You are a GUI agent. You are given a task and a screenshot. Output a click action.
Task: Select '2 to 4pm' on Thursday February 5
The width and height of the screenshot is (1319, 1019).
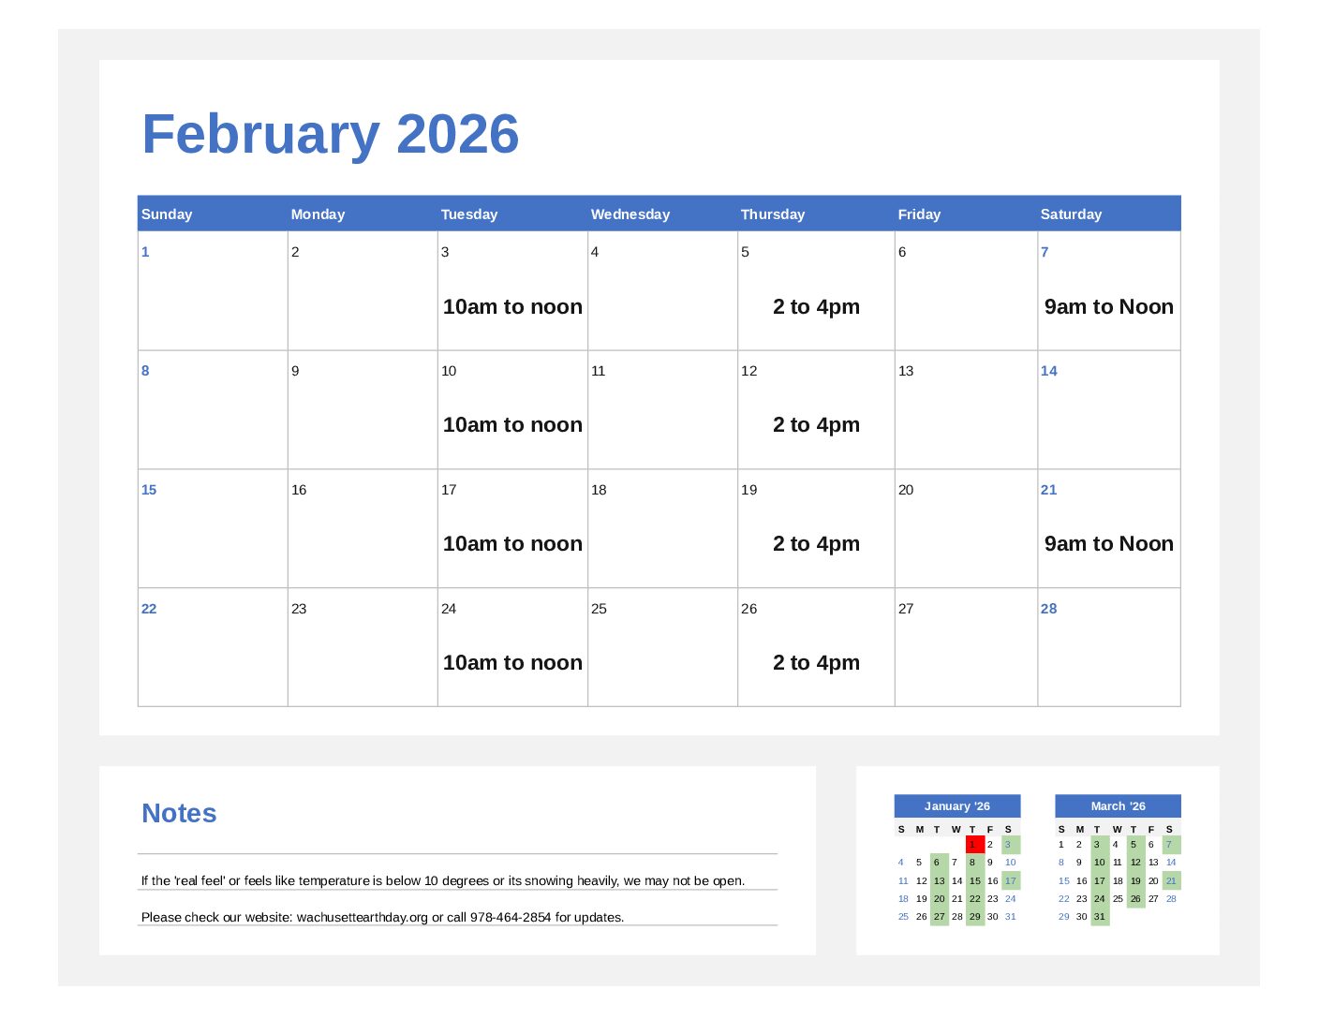(816, 307)
